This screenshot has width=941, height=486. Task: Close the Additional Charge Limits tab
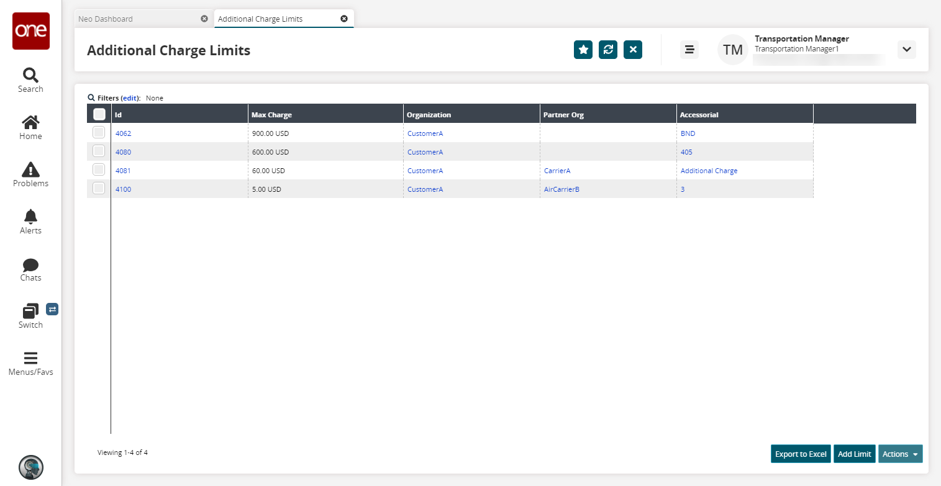(x=344, y=19)
